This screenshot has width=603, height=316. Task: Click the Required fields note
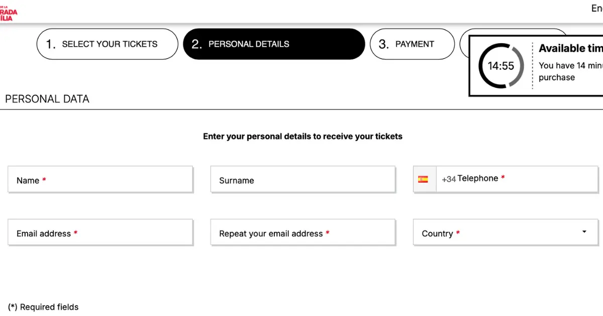[x=43, y=307]
